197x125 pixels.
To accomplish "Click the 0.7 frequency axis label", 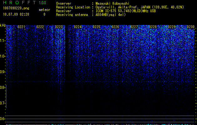I will (x=3, y=103).
